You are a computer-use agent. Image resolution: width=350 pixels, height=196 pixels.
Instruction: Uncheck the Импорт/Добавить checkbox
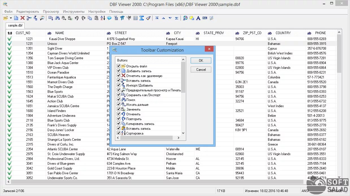[119, 85]
